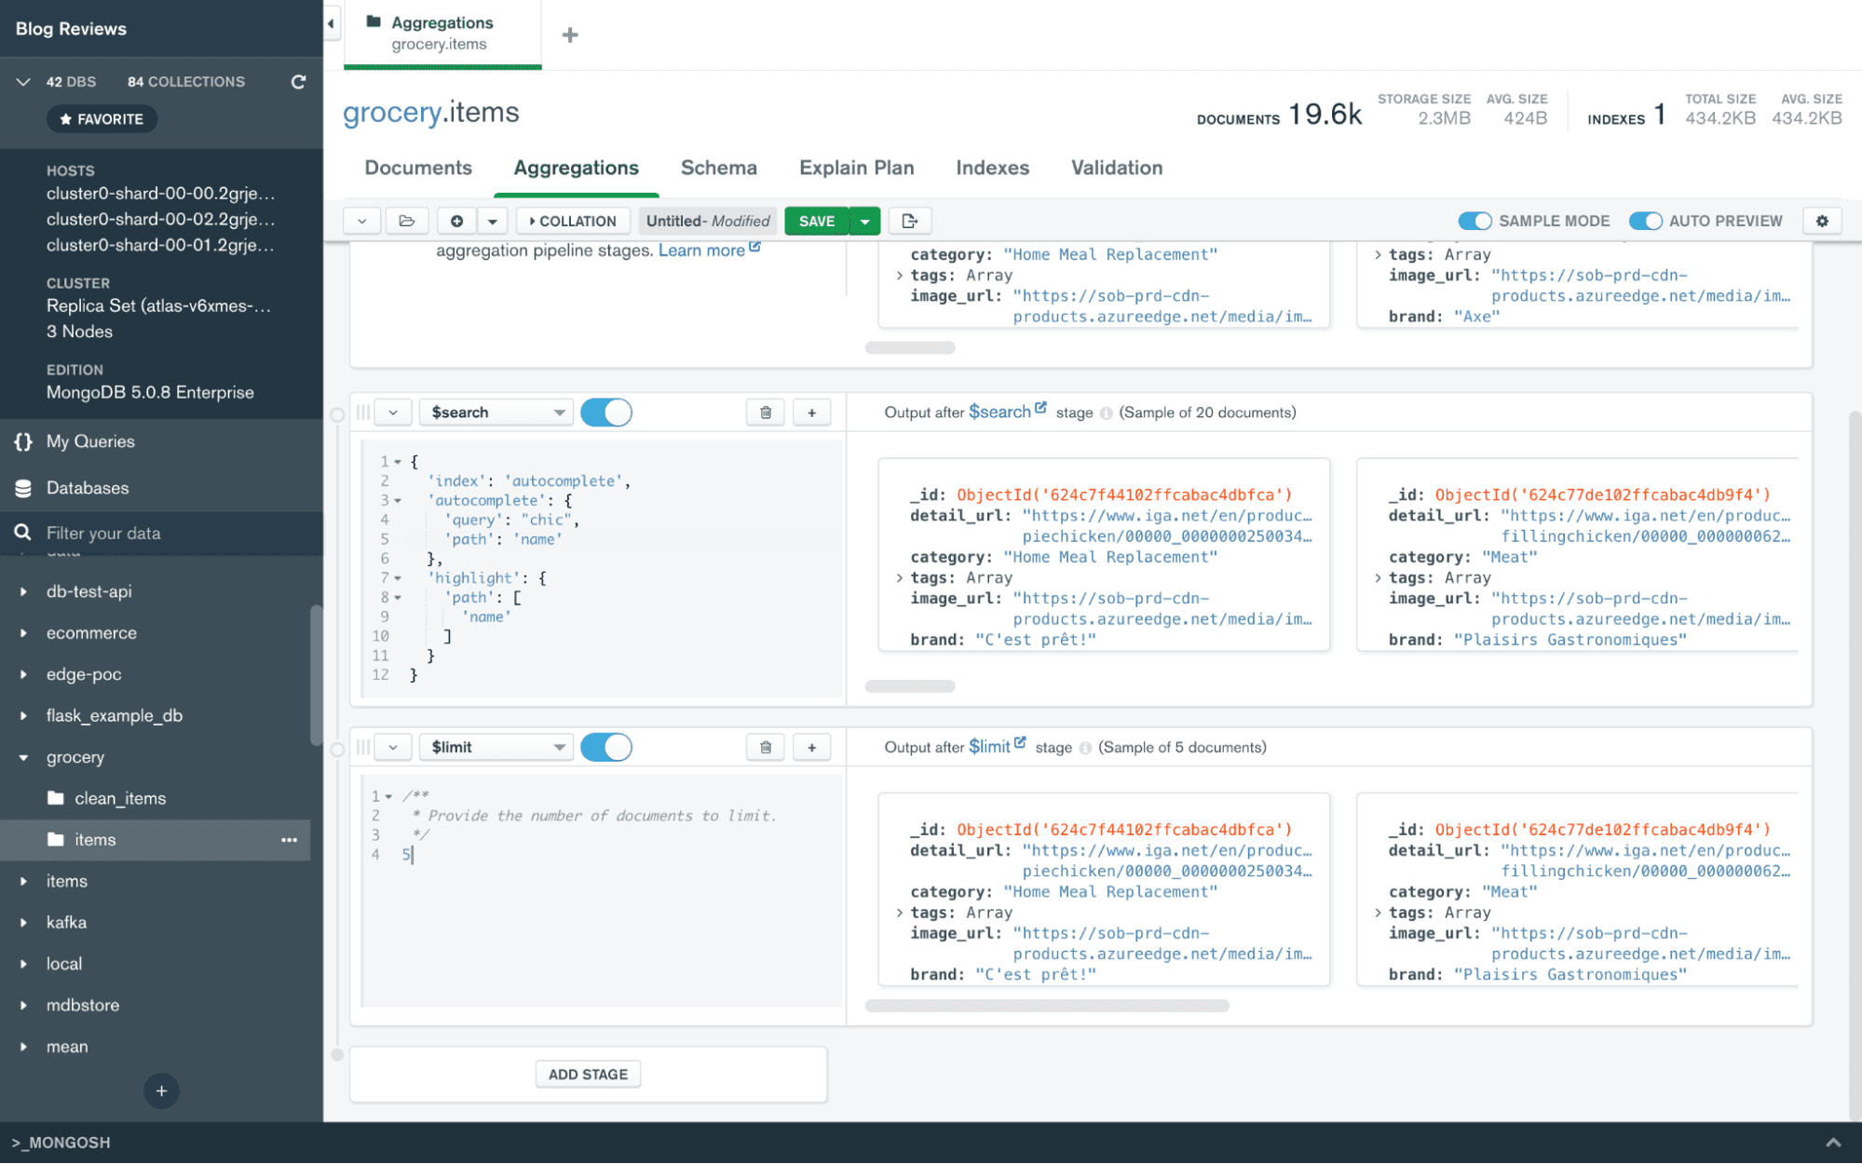Click the pipeline settings gear icon

(1822, 220)
